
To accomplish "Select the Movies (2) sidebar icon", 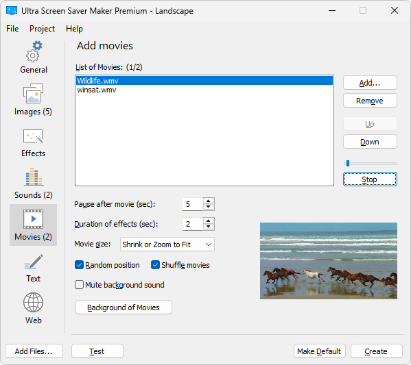I will (34, 218).
